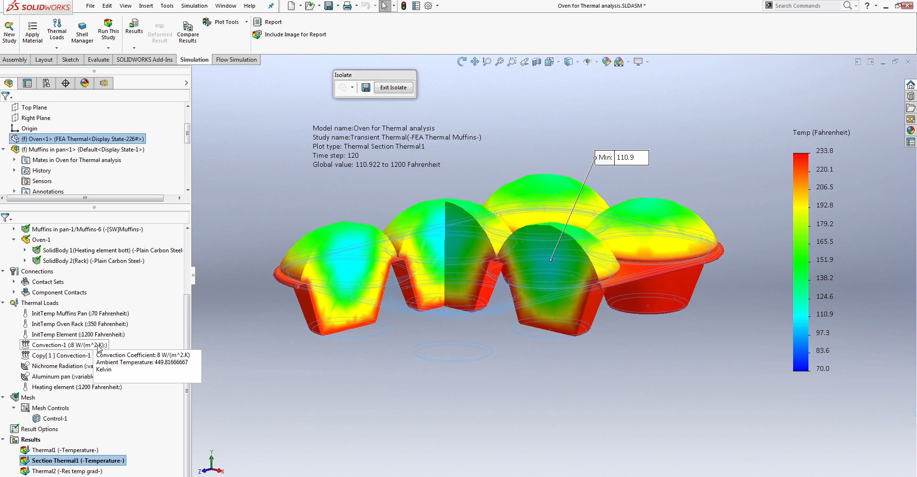Click the Report button
Viewport: 917px width, 477px height.
click(268, 22)
